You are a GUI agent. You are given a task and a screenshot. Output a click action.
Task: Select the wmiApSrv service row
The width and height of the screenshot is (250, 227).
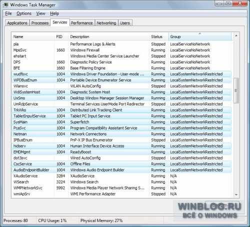pyautogui.click(x=121, y=194)
